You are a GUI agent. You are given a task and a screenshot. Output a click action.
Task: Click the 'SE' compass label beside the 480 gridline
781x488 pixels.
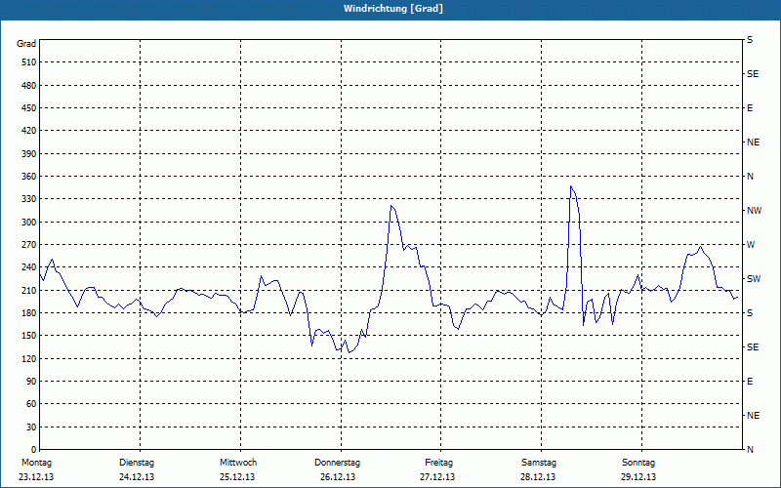point(753,74)
